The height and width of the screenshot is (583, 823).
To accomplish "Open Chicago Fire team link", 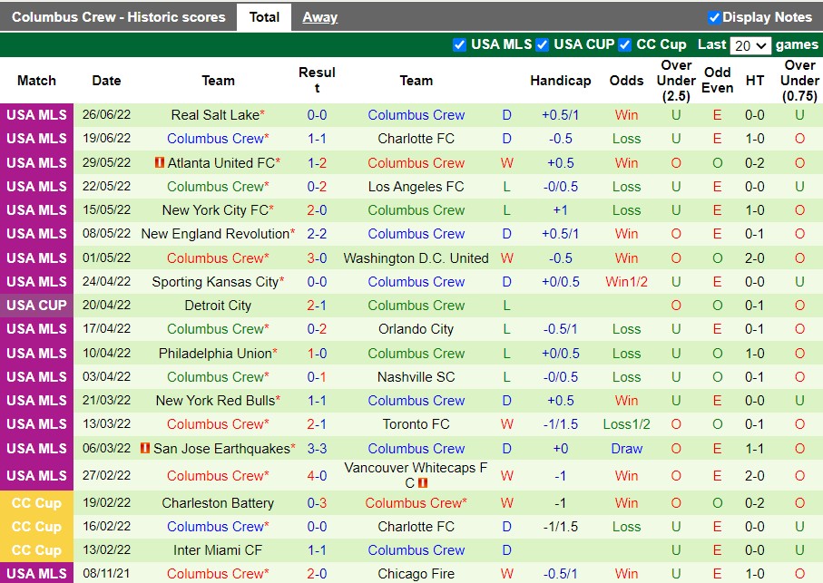I will [416, 574].
